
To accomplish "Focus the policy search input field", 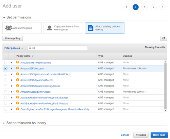I will click(58, 48).
